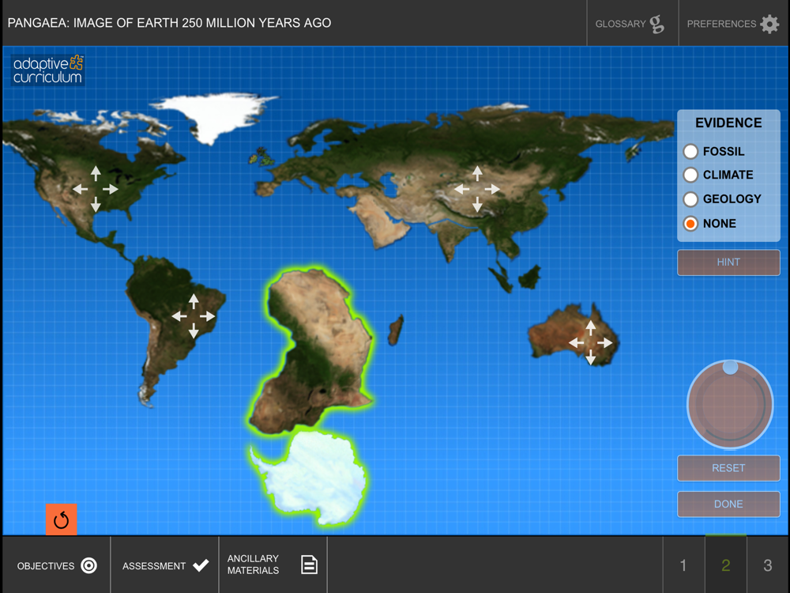Select the Fossil evidence option
The image size is (790, 593).
(x=714, y=151)
